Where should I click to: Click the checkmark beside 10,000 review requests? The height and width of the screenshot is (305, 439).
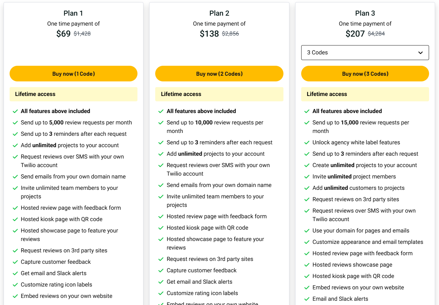coord(161,123)
